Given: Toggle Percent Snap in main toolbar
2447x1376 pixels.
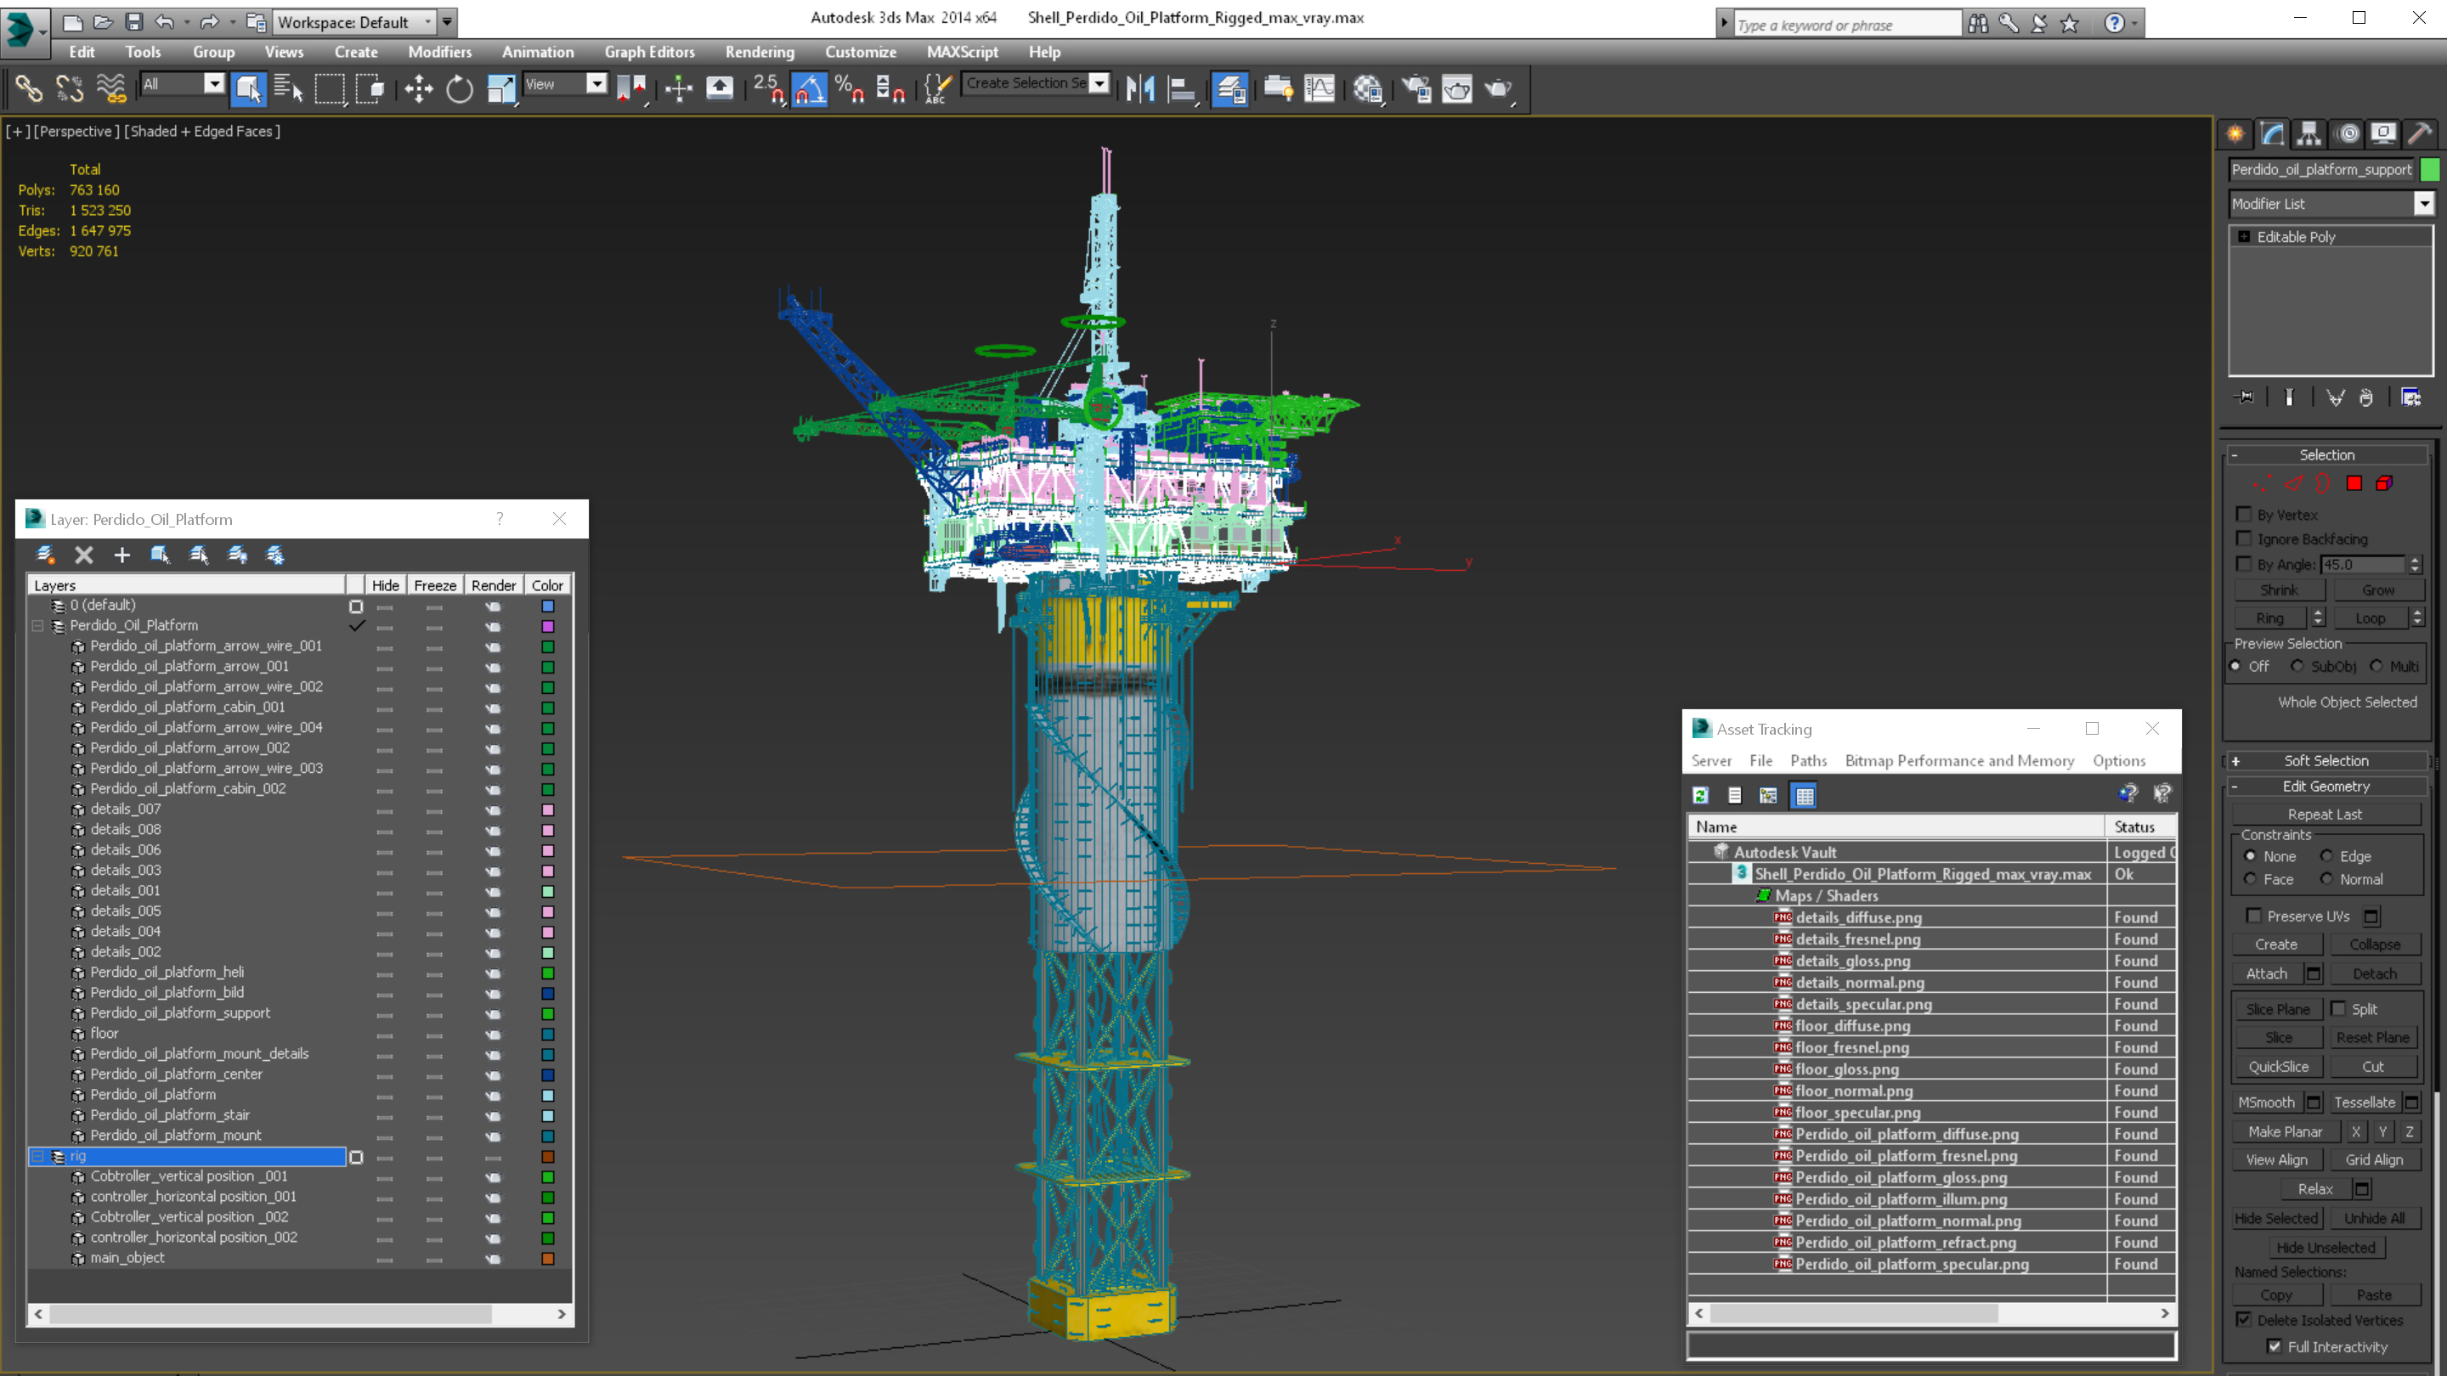Looking at the screenshot, I should 851,88.
